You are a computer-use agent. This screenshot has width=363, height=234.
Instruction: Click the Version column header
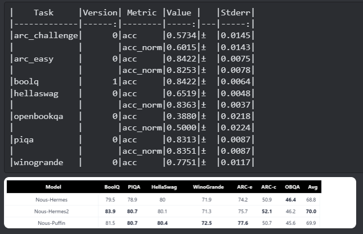[x=100, y=13]
